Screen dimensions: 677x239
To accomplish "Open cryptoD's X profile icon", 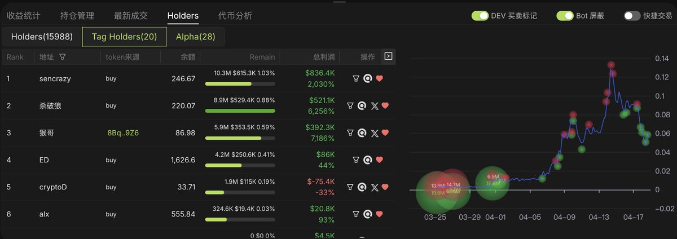I will tap(375, 187).
